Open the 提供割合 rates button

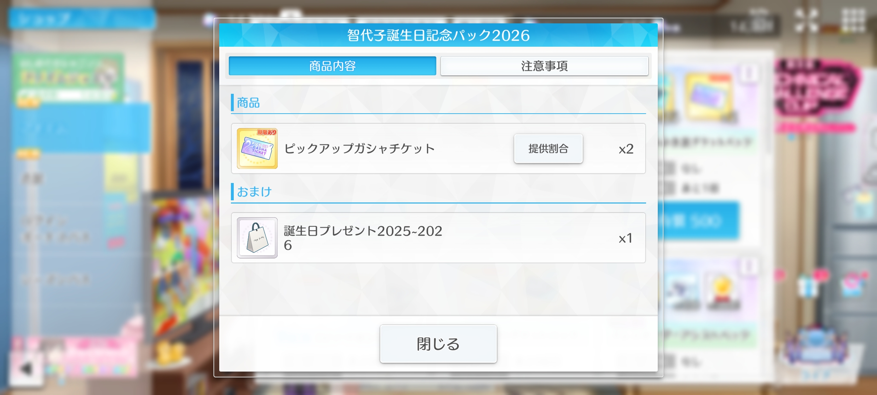click(548, 149)
